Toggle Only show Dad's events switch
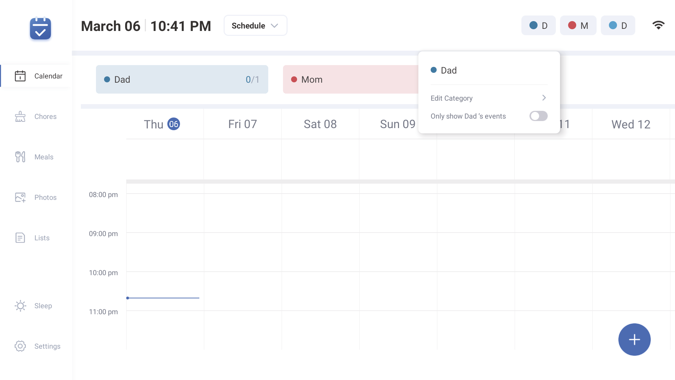 click(x=538, y=116)
